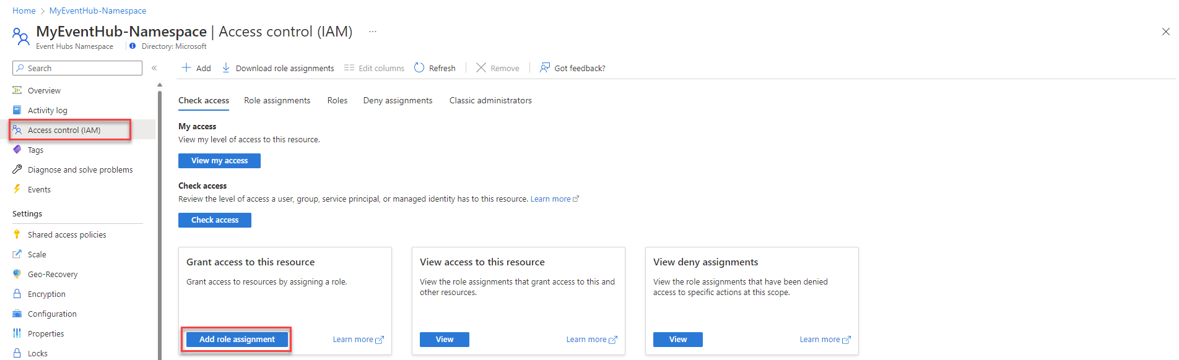Click the Got feedback icon
1179x360 pixels.
click(x=545, y=67)
